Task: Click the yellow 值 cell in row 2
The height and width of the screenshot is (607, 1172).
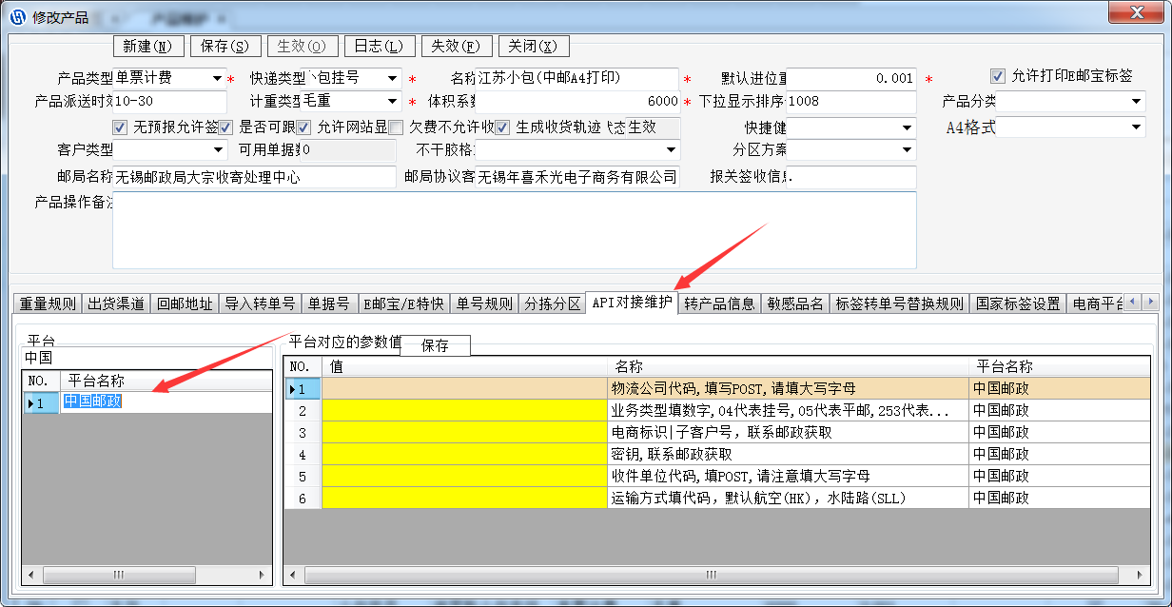Action: (464, 411)
